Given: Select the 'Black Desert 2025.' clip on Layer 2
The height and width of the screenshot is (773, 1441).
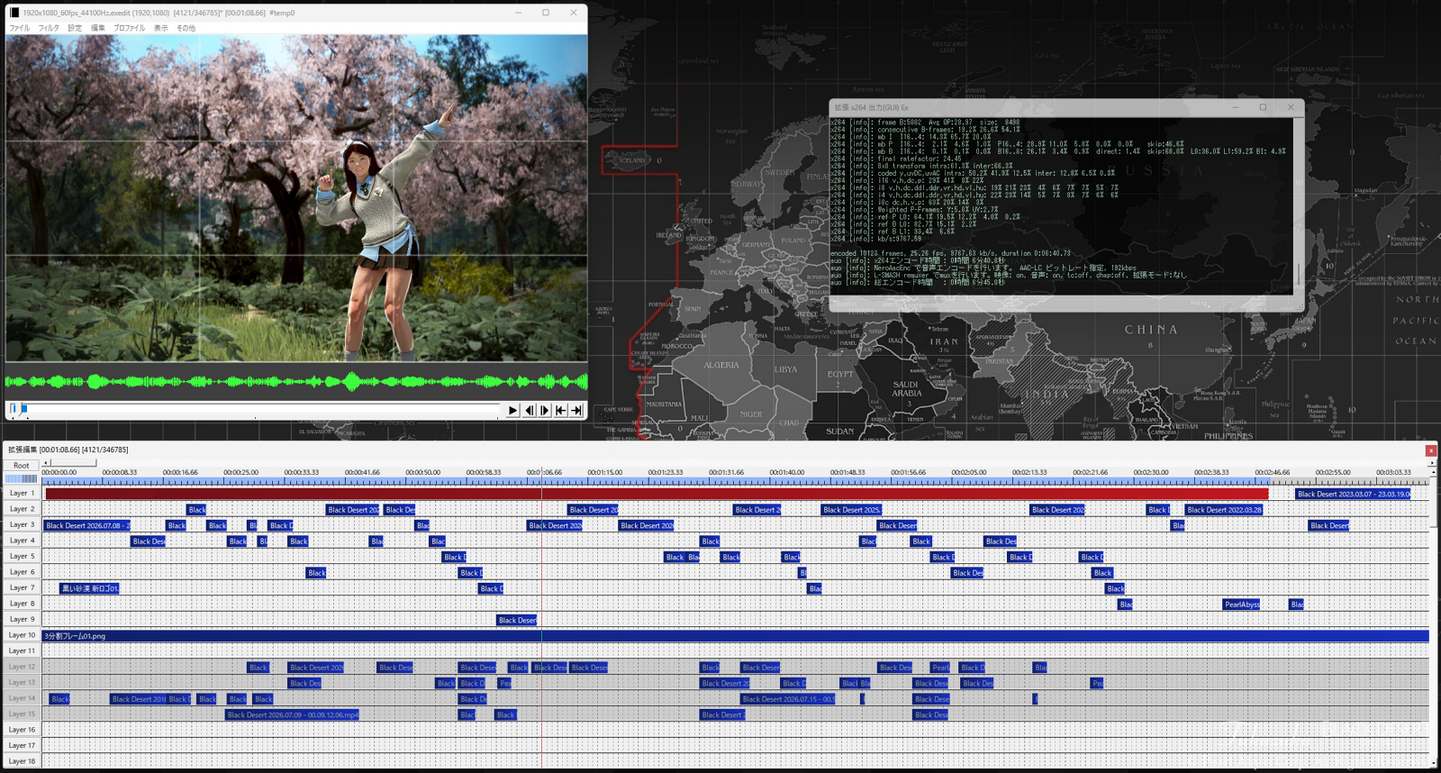Looking at the screenshot, I should (x=851, y=510).
